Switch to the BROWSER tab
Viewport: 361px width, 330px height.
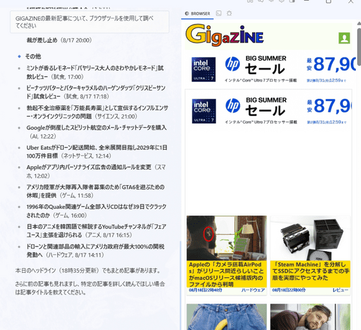pyautogui.click(x=197, y=14)
